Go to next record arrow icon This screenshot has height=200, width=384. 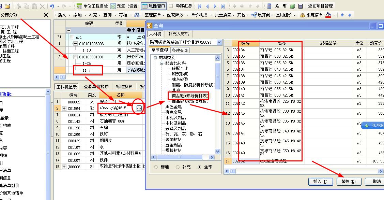click(215, 6)
